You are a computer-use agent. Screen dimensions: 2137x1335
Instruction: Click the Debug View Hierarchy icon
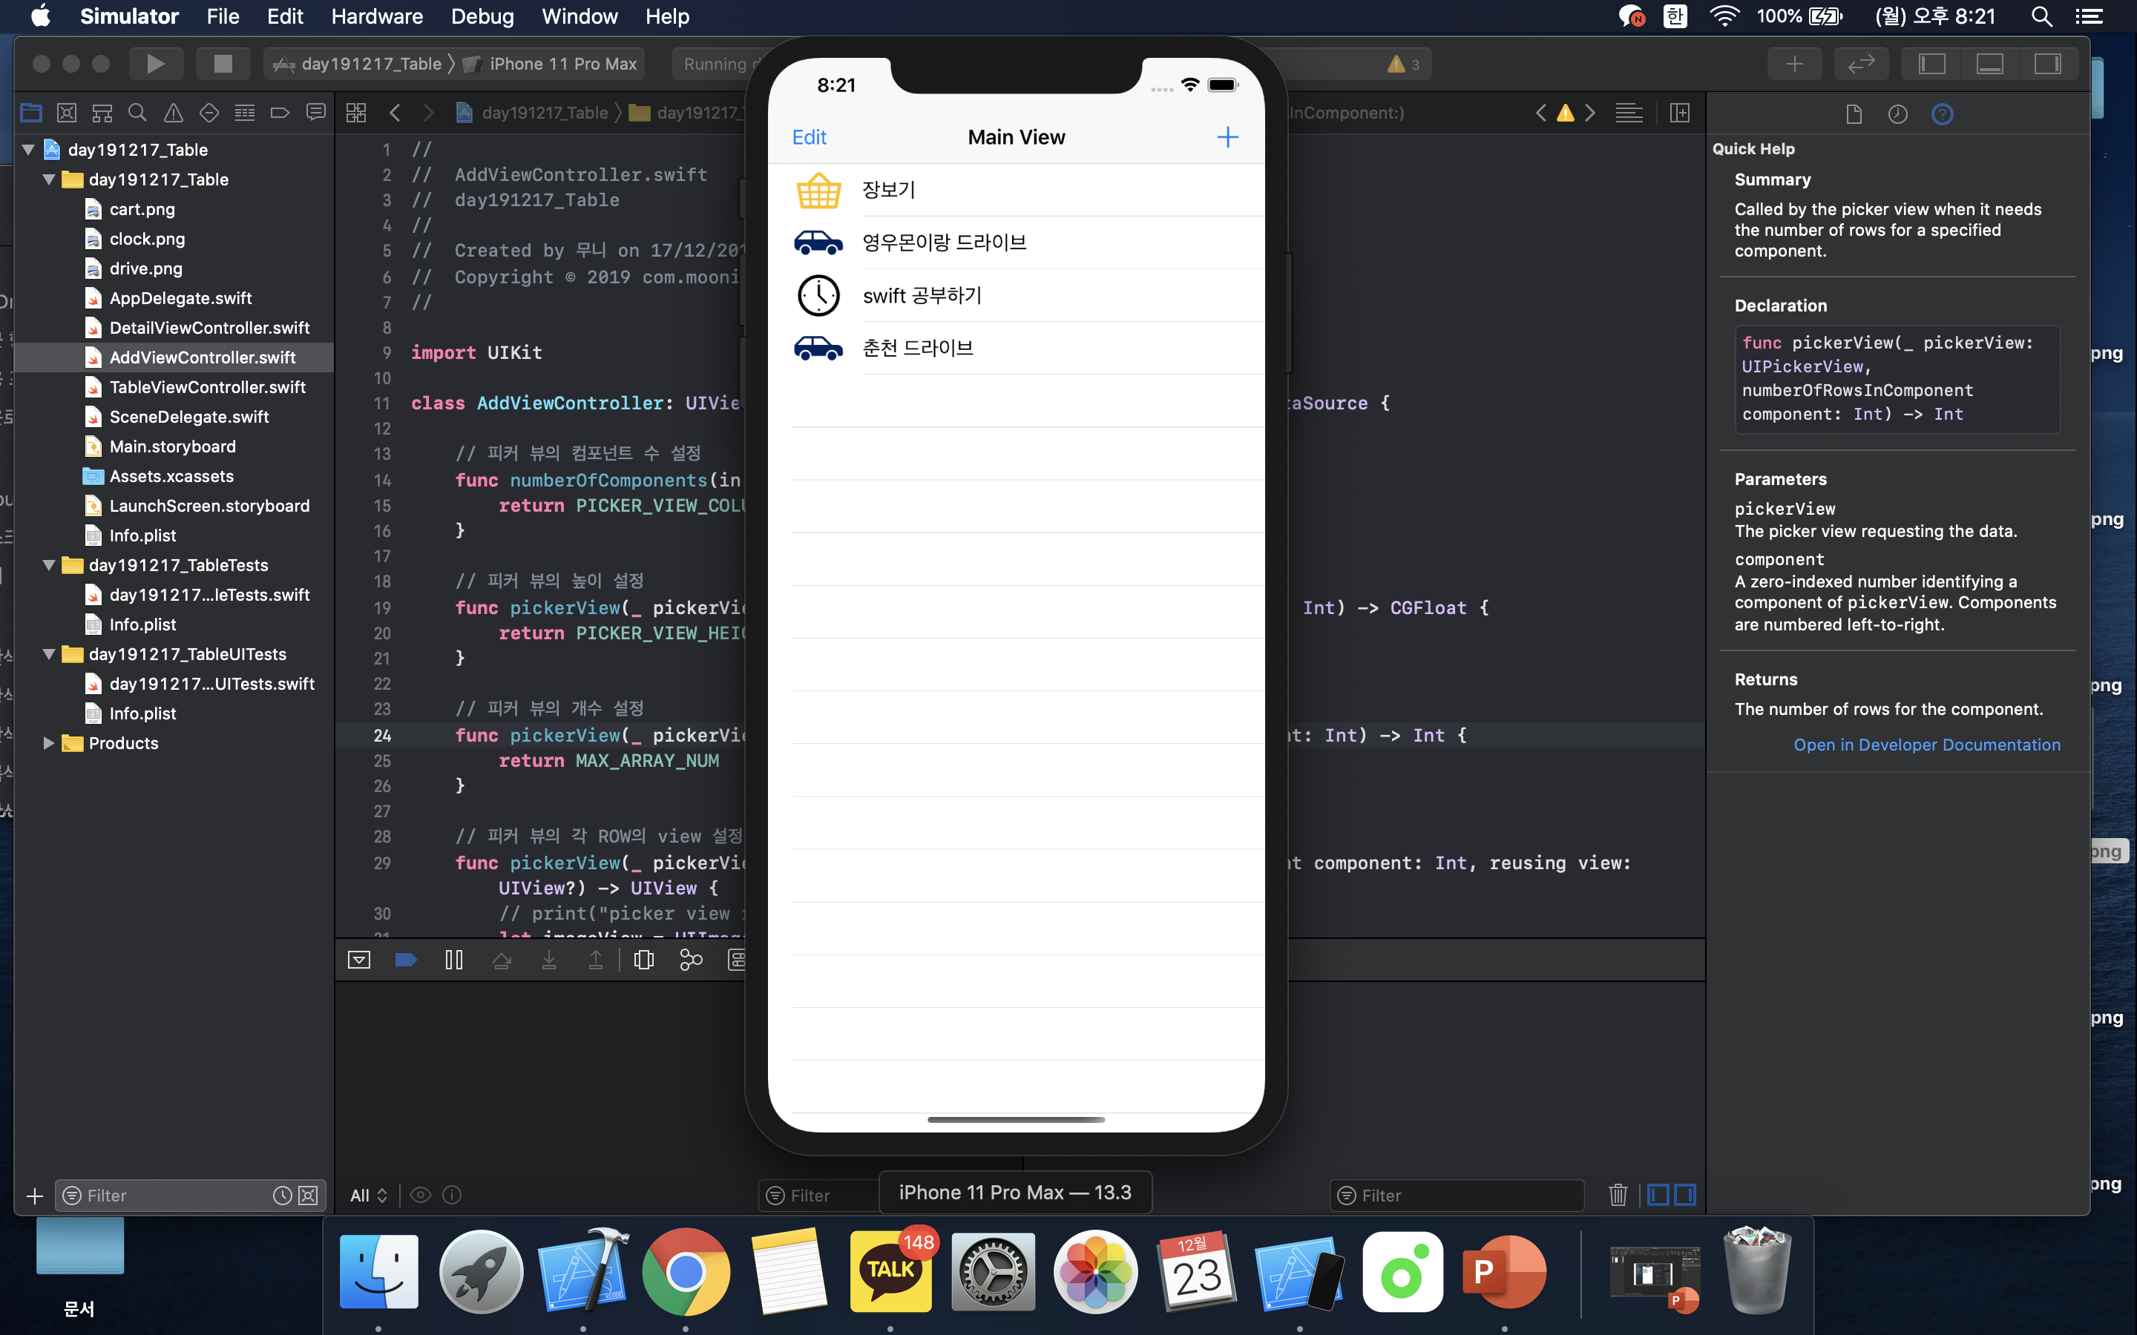(644, 960)
